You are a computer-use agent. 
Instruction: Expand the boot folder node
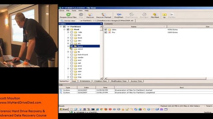[68, 38]
